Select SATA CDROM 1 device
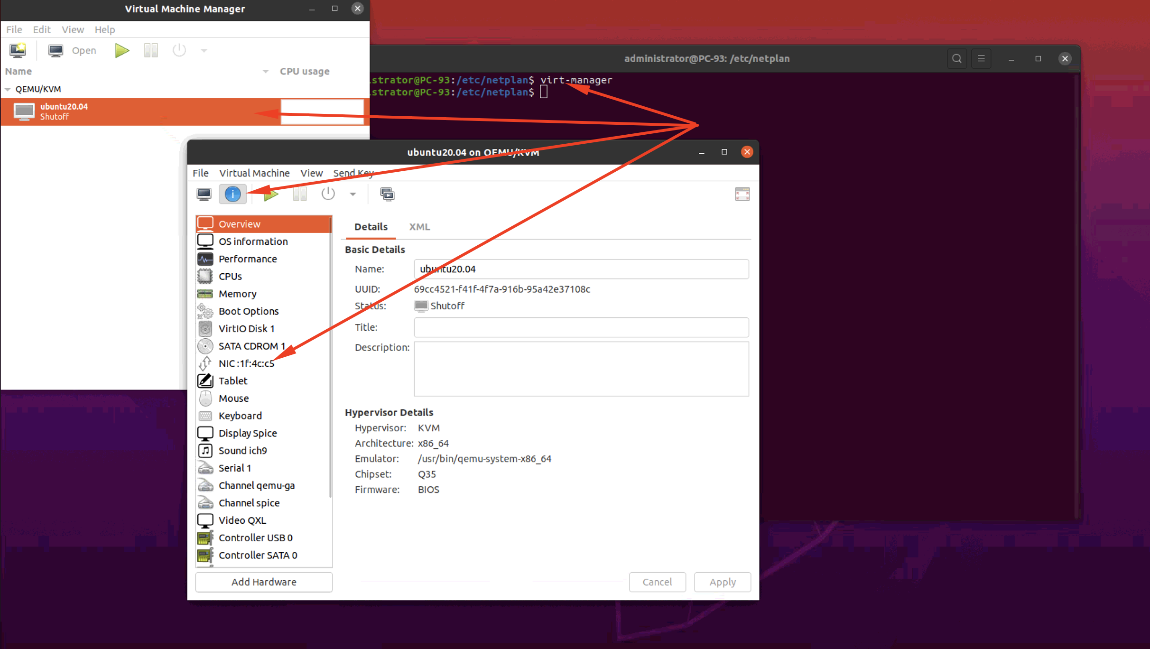The width and height of the screenshot is (1150, 649). tap(263, 346)
